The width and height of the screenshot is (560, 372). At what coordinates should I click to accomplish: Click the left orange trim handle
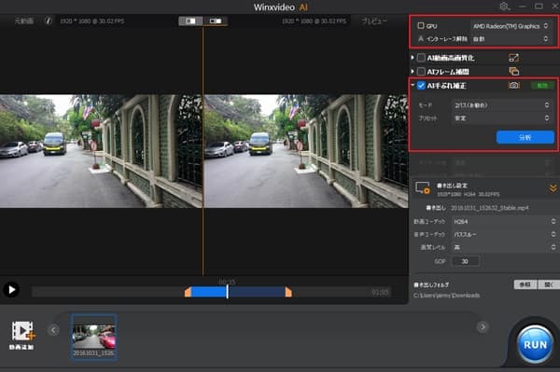(x=188, y=292)
